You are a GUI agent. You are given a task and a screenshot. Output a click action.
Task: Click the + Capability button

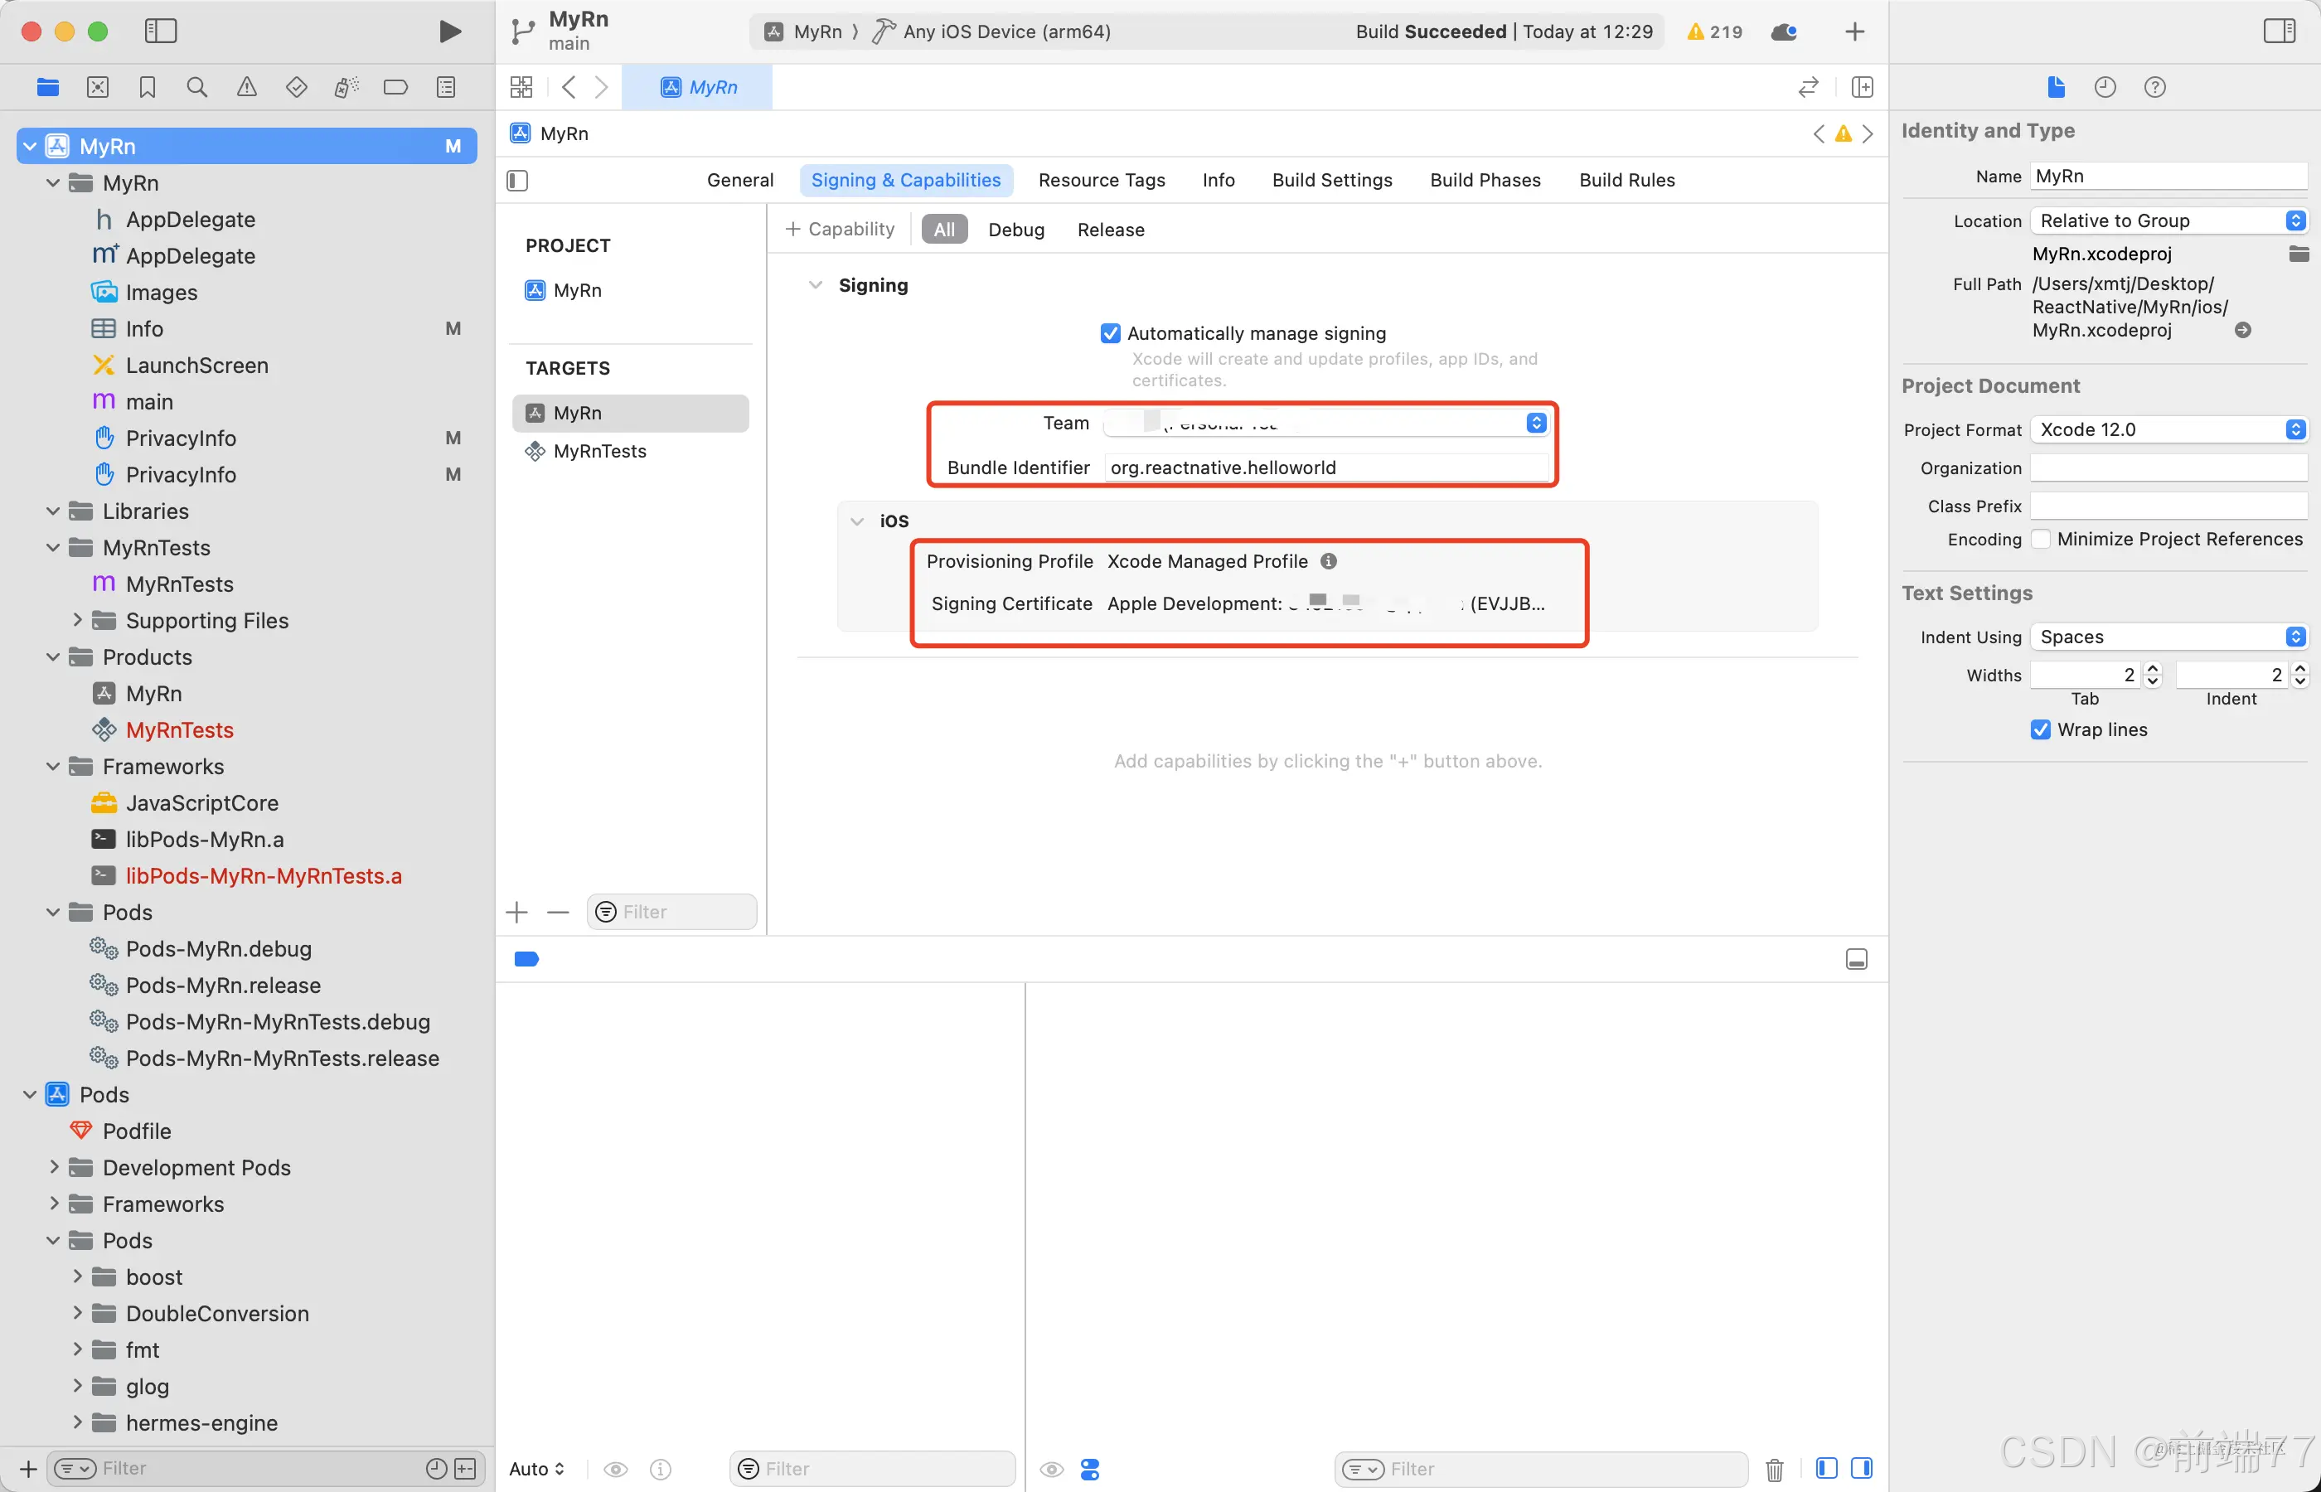(840, 230)
